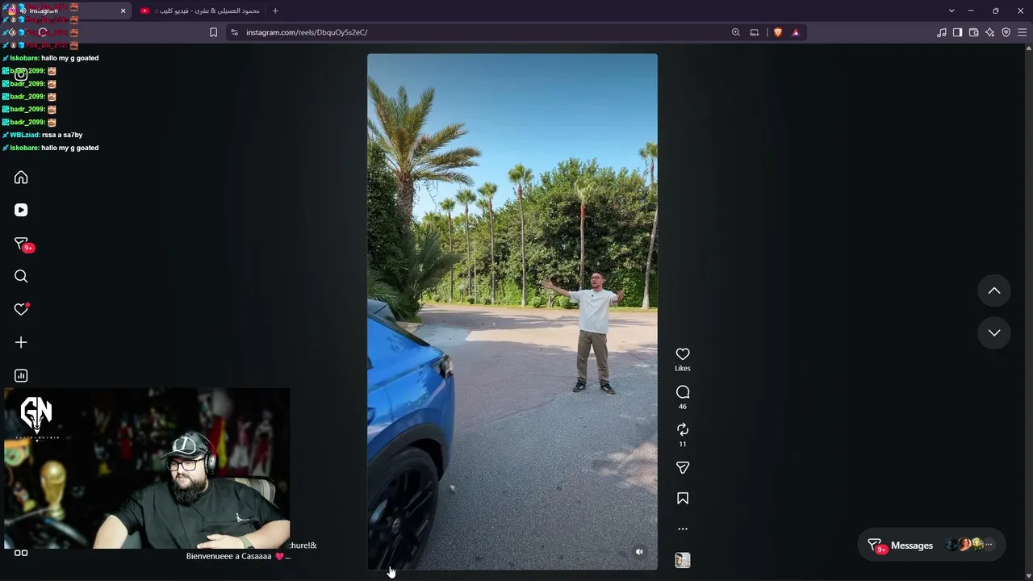Open the Search magnifier in Instagram sidebar
This screenshot has width=1033, height=581.
[x=21, y=277]
